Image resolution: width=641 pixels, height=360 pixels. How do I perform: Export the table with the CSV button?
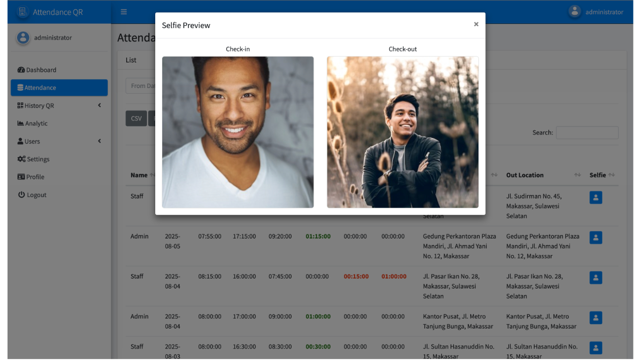tap(136, 118)
